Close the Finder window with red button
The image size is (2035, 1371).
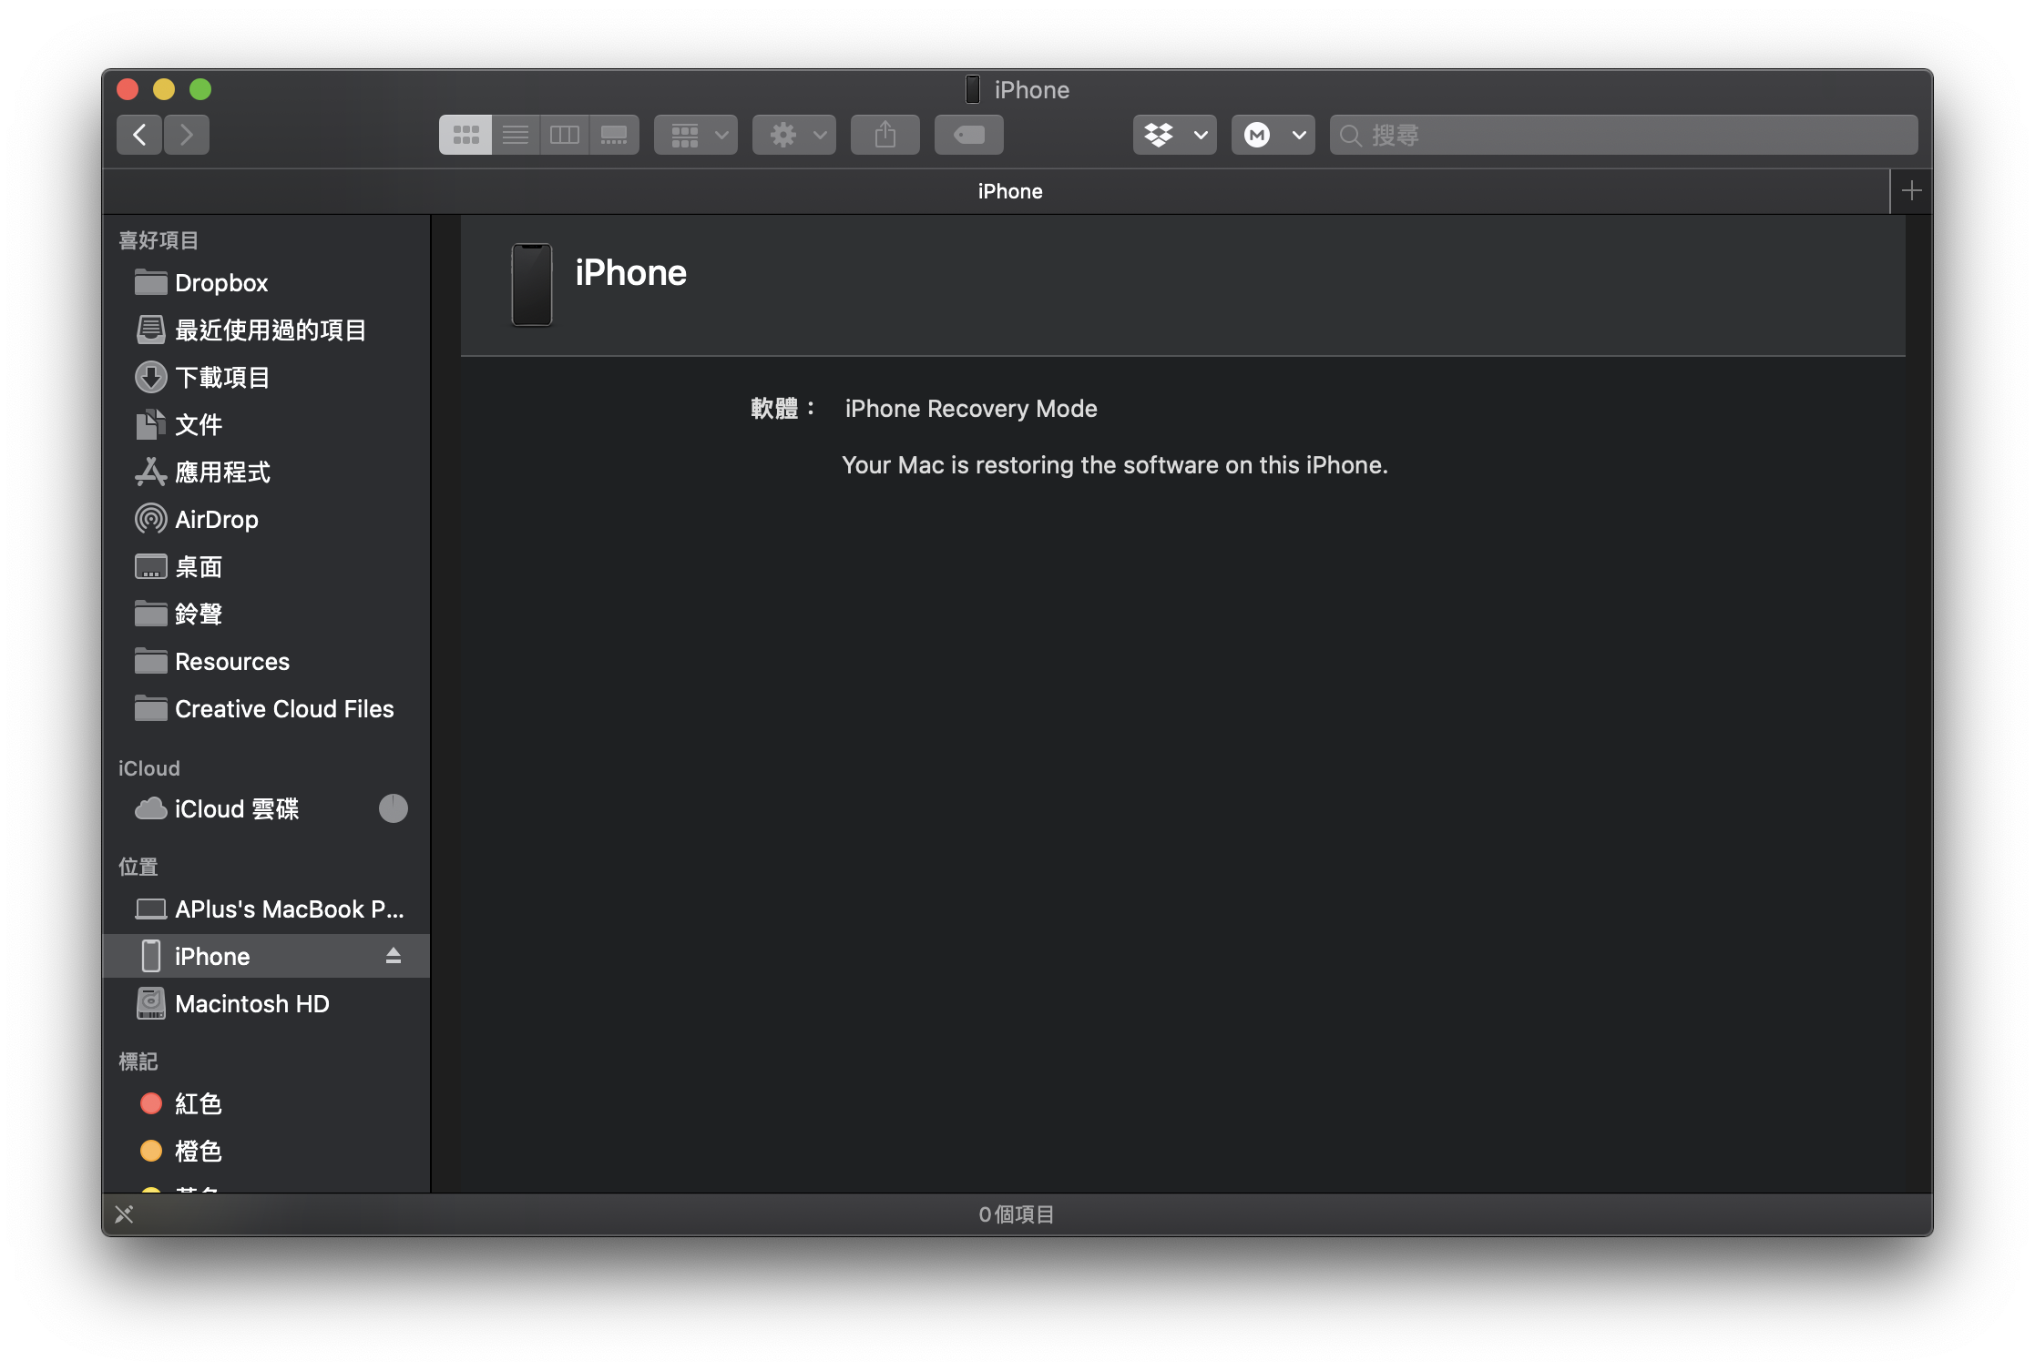pos(128,89)
